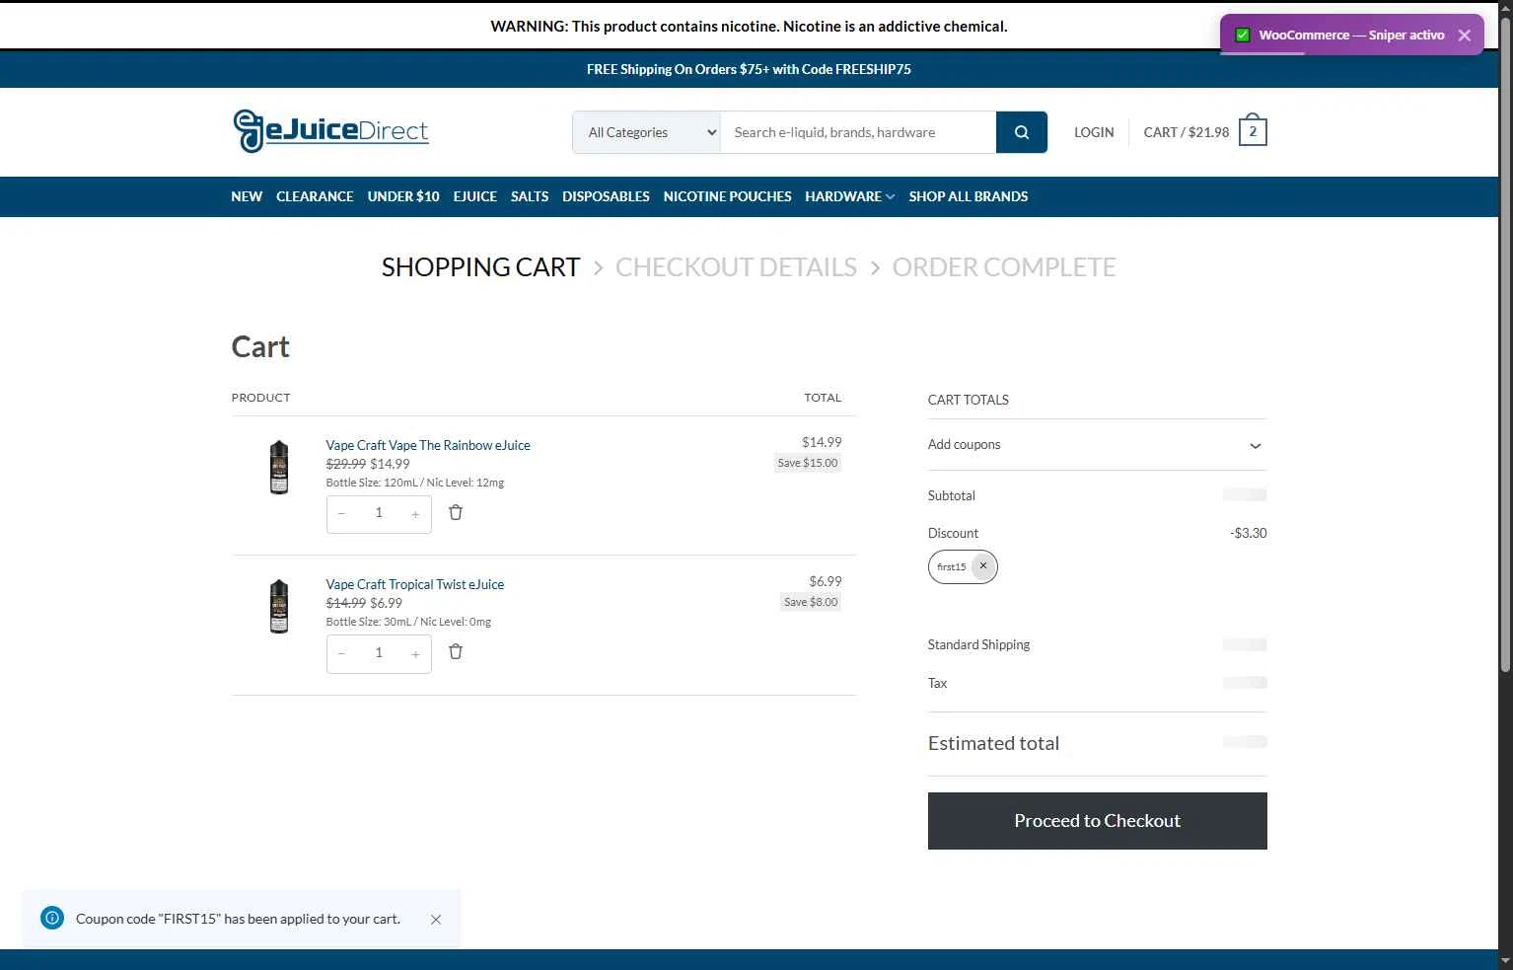1513x970 pixels.
Task: Click the info icon in coupon notice
Action: (x=52, y=919)
